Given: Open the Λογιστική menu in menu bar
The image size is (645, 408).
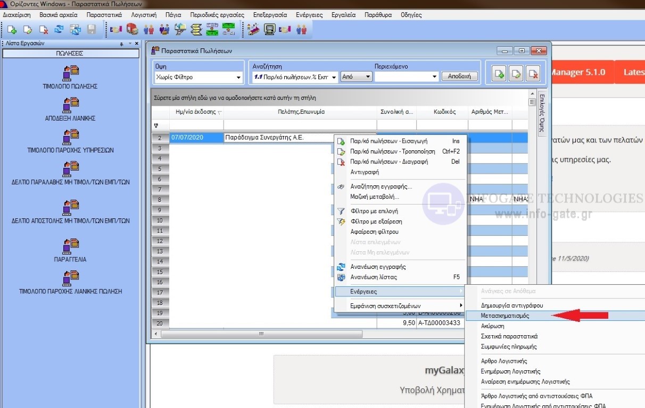Looking at the screenshot, I should pyautogui.click(x=144, y=15).
